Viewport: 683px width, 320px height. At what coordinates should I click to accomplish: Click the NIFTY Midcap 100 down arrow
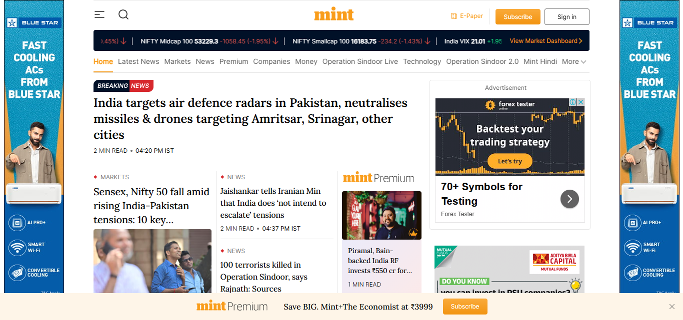click(x=275, y=41)
